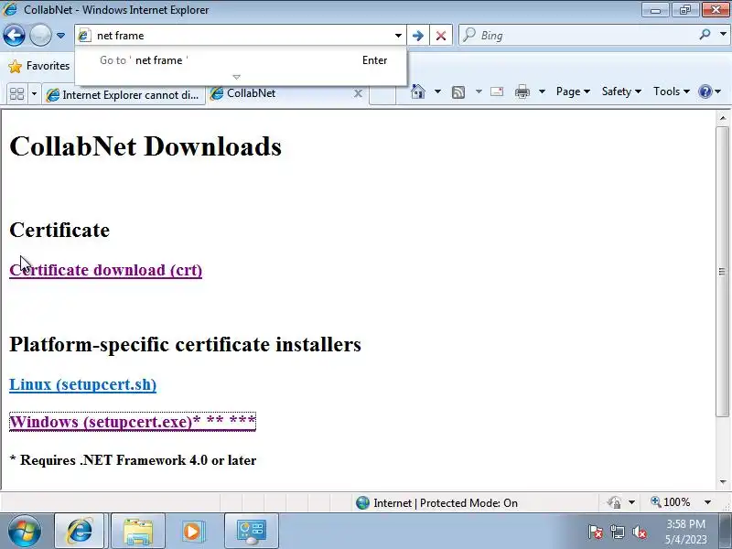
Task: Click the Internet Explorer taskbar icon
Action: click(x=80, y=531)
